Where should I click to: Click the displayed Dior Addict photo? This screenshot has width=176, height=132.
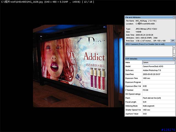78,66
